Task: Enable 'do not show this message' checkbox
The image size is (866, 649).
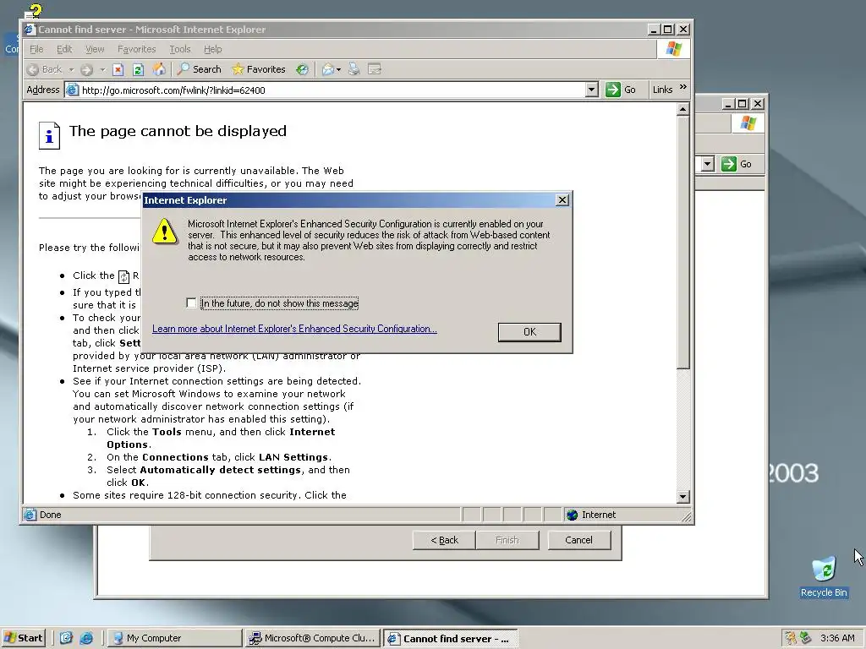Action: (x=191, y=303)
